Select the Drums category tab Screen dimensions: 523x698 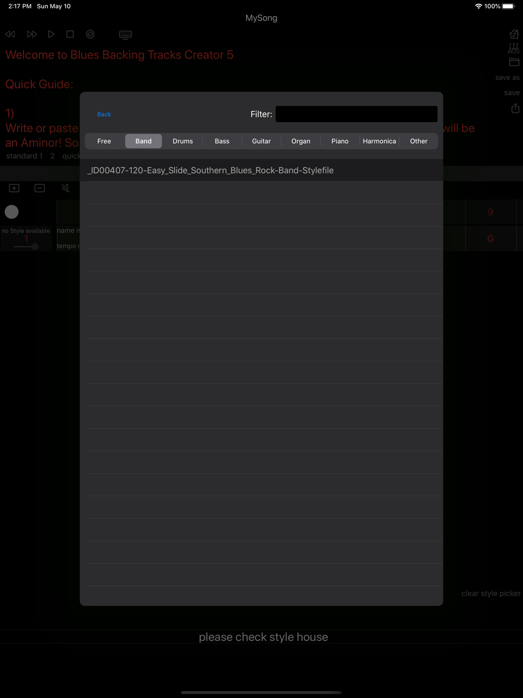(183, 141)
